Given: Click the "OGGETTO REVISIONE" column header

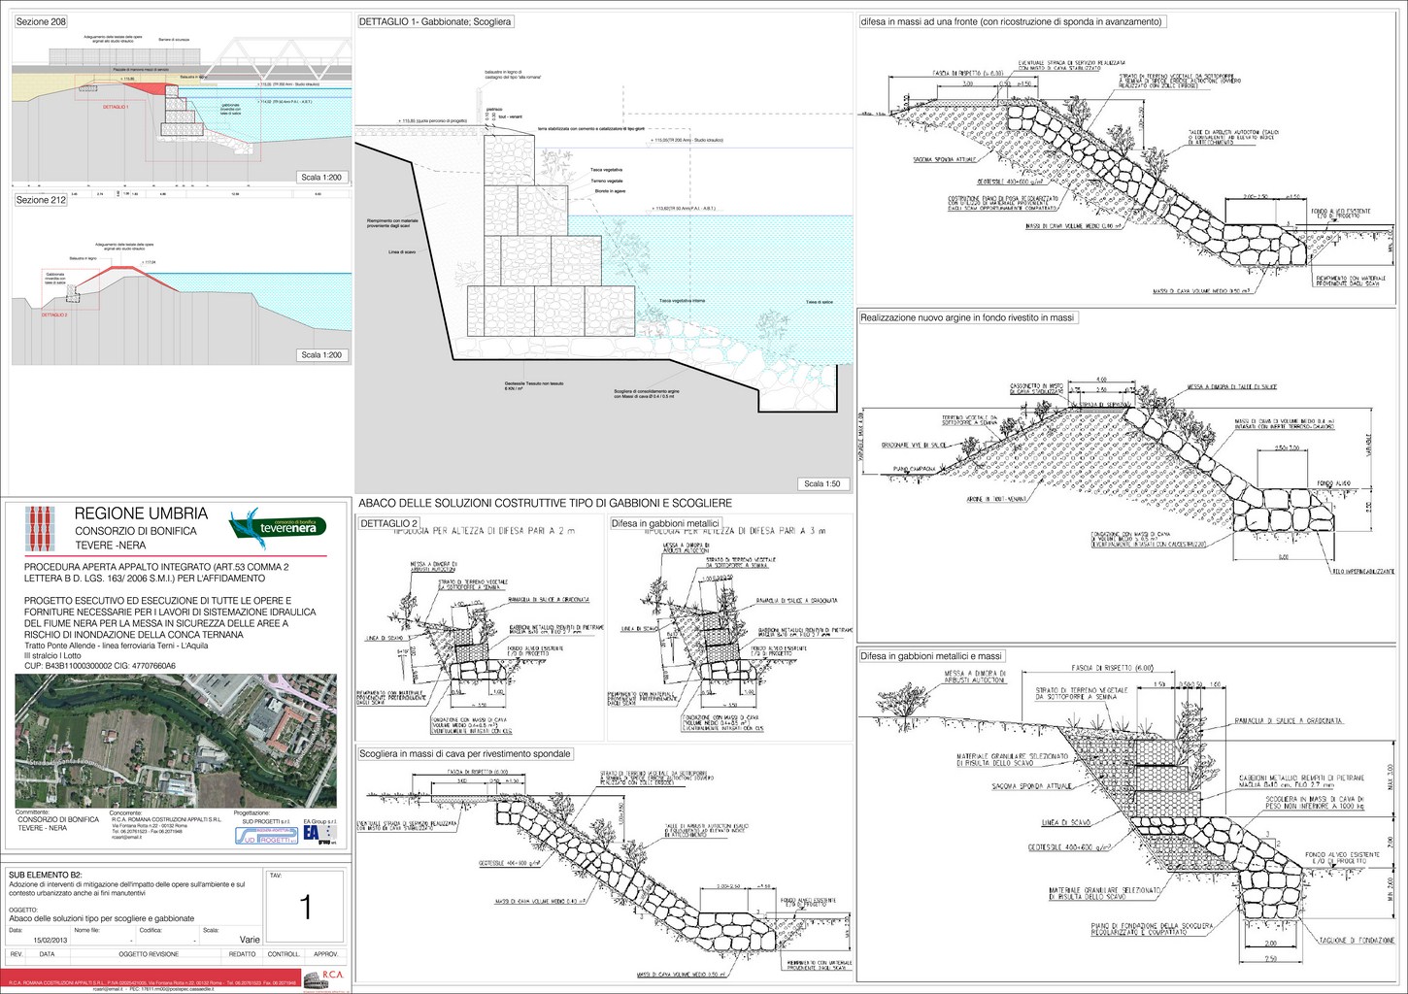Looking at the screenshot, I should [x=149, y=954].
